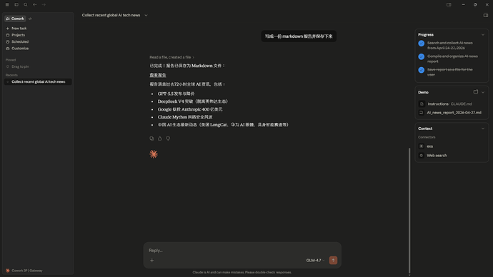Open the task title dropdown chevron
Image resolution: width=493 pixels, height=277 pixels.
pyautogui.click(x=146, y=16)
